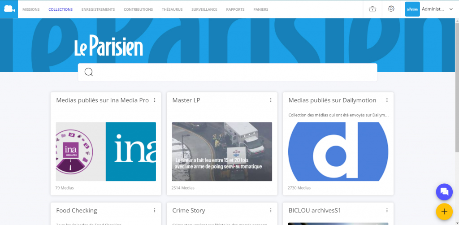The height and width of the screenshot is (225, 459).
Task: Click the Crime Story collection title
Action: coord(189,210)
